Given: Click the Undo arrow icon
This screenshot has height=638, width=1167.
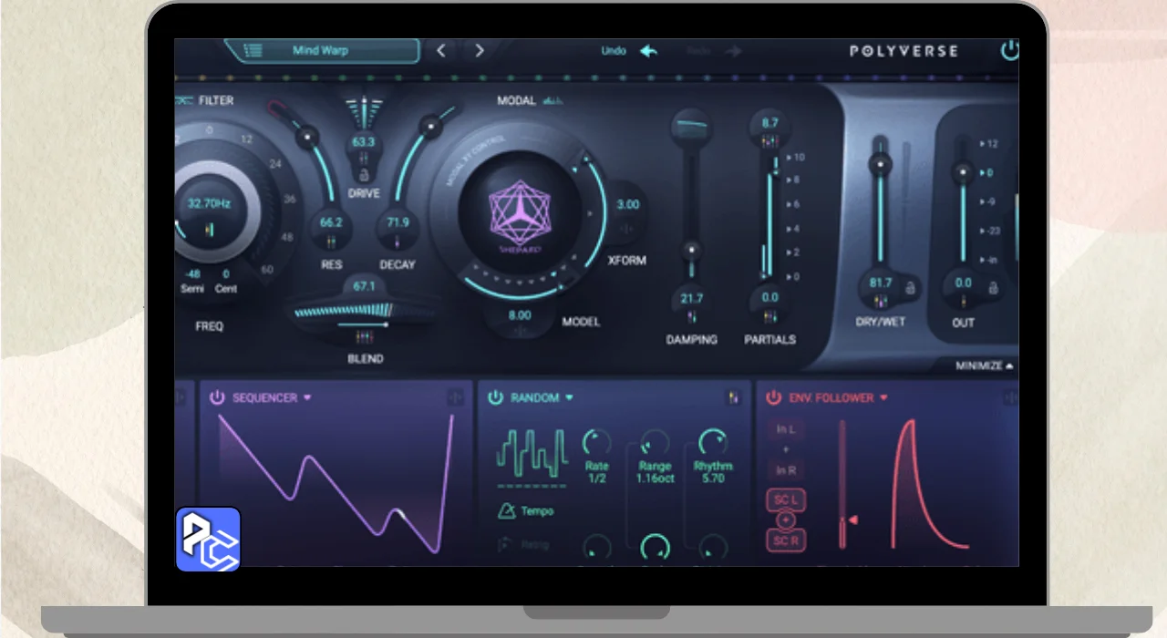Looking at the screenshot, I should point(648,51).
